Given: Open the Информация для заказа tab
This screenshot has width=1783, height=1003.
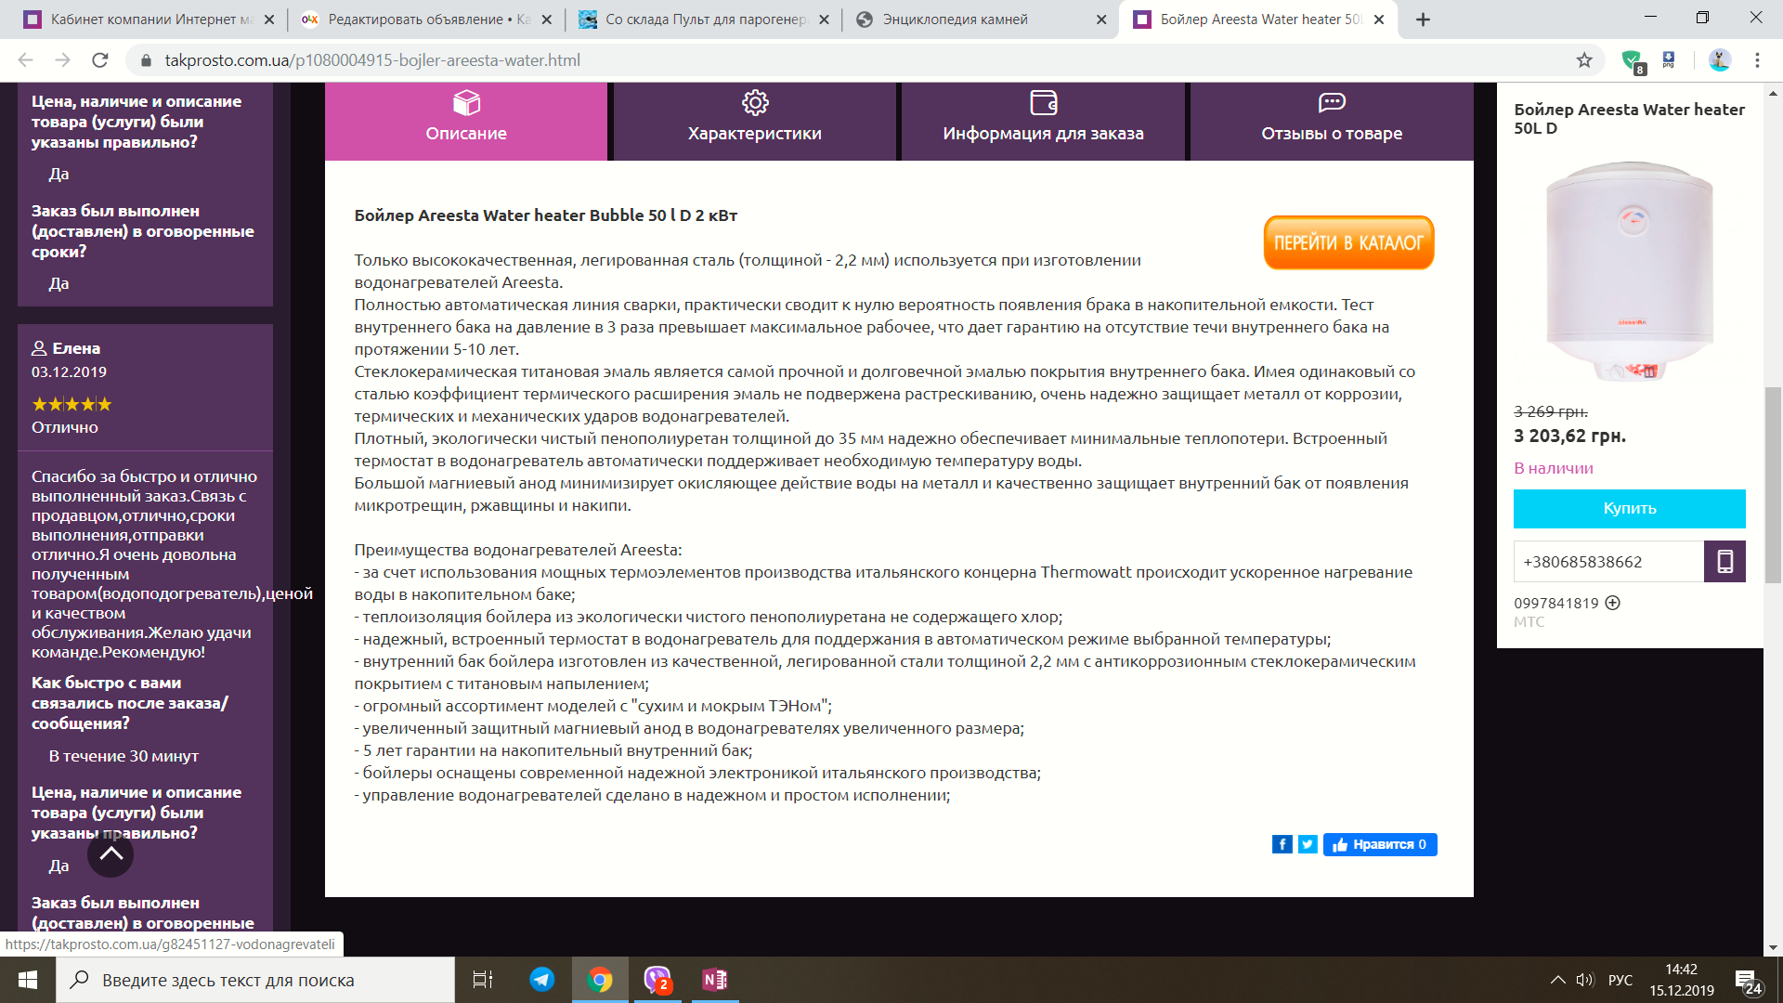Looking at the screenshot, I should [x=1043, y=121].
